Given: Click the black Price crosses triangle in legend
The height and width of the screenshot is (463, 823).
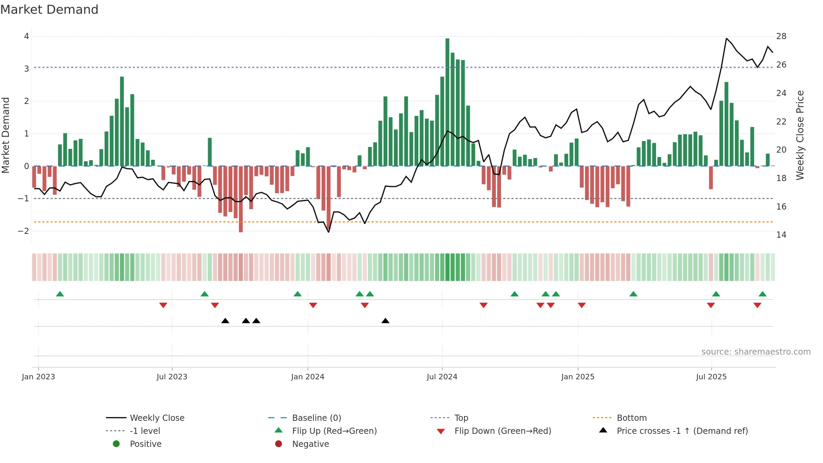Looking at the screenshot, I should [603, 430].
